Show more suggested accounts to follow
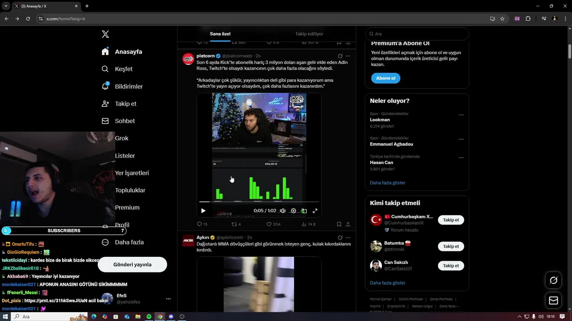This screenshot has width=572, height=321. pos(387,283)
